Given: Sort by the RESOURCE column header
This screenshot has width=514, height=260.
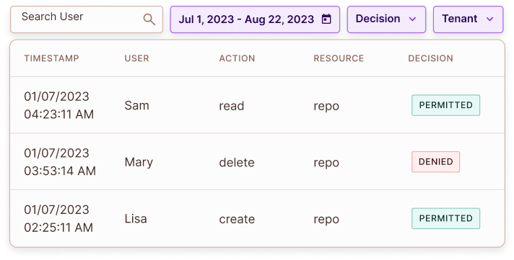Looking at the screenshot, I should [339, 58].
